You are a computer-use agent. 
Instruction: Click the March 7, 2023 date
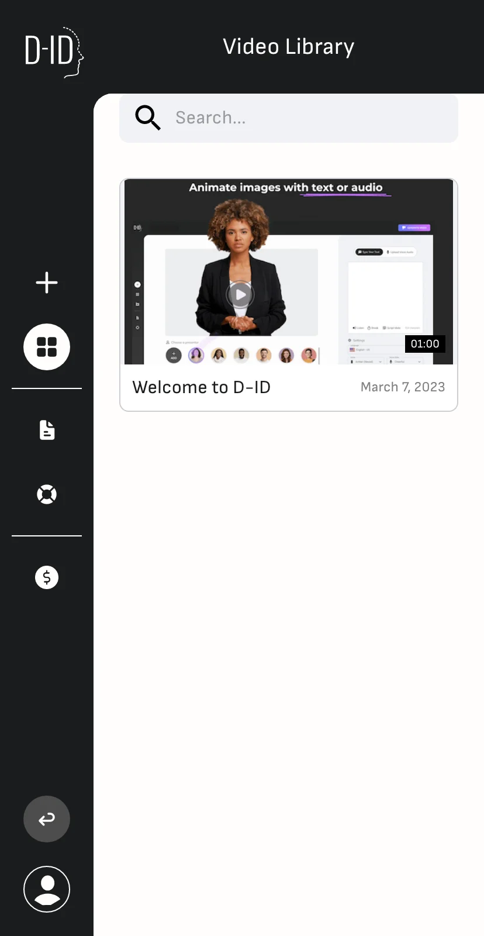[x=403, y=387]
